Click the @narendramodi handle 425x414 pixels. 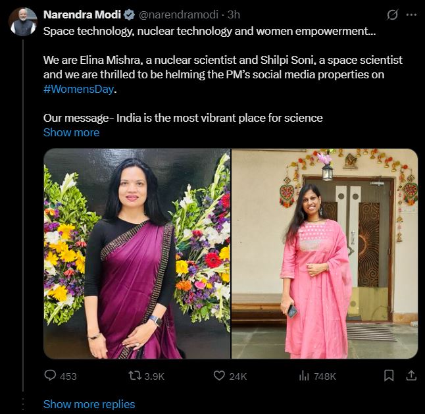pos(179,14)
